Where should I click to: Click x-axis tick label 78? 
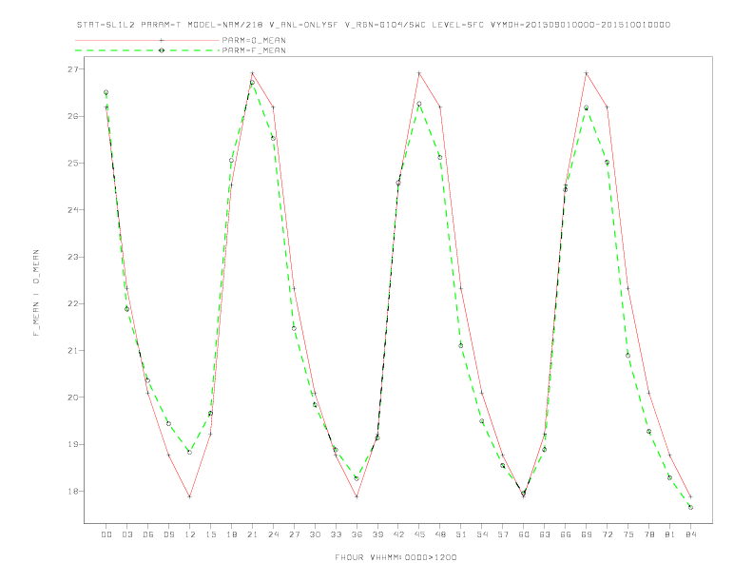coord(648,534)
